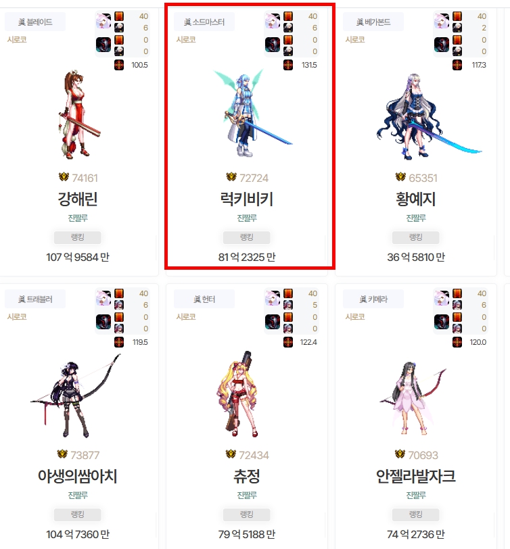Screen dimensions: 510x549
Task: Open the ranking button for 황예지
Action: tap(416, 237)
